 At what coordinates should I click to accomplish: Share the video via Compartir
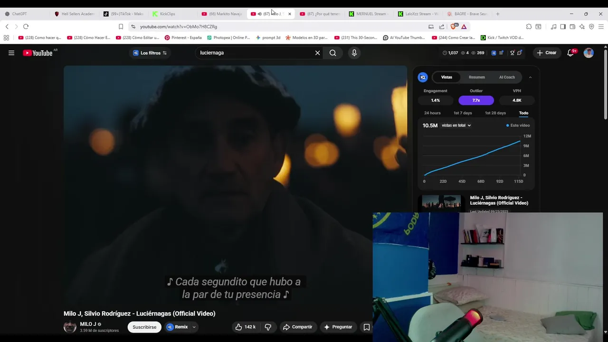click(297, 327)
